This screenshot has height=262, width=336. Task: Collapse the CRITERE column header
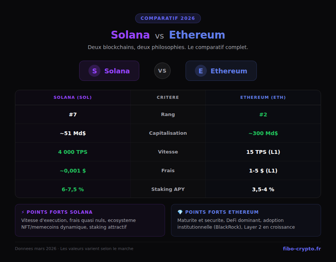point(168,97)
